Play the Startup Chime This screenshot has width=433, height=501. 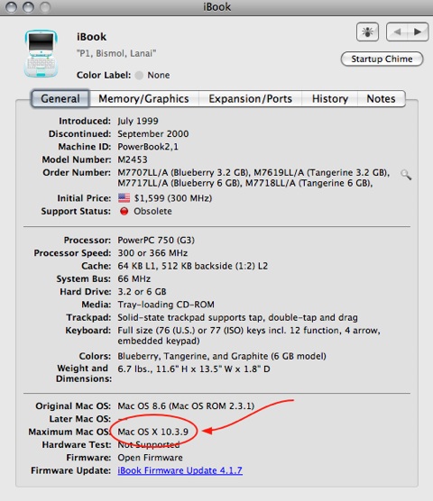click(382, 59)
